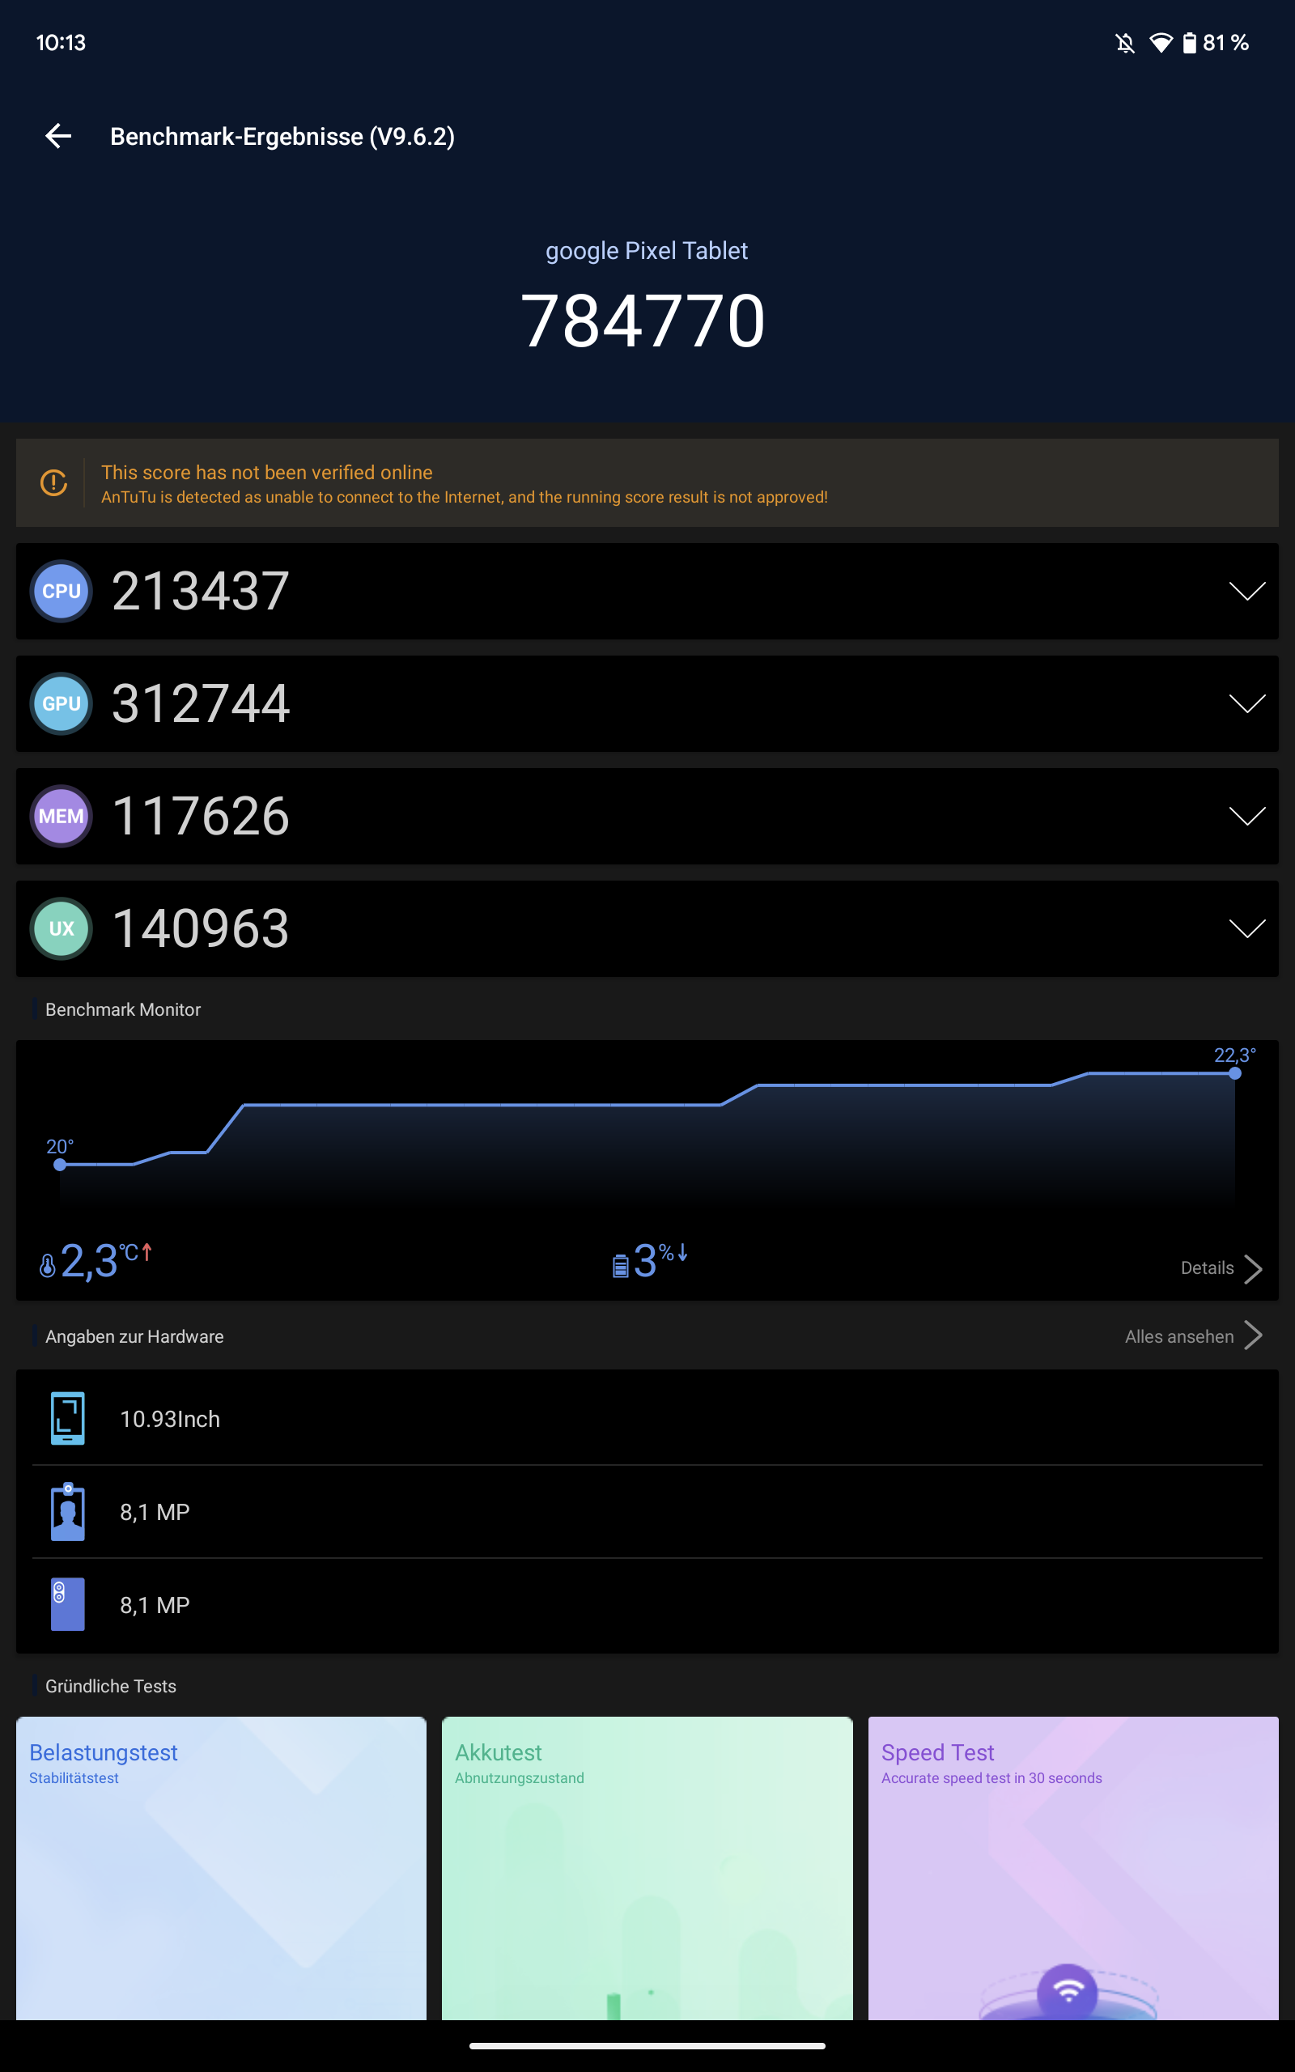Open the Speed Test card
The height and width of the screenshot is (2072, 1295).
pyautogui.click(x=1073, y=1868)
